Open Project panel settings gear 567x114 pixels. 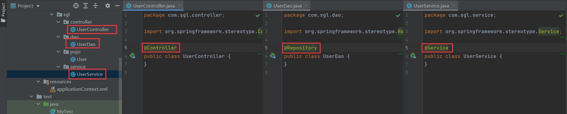point(108,6)
